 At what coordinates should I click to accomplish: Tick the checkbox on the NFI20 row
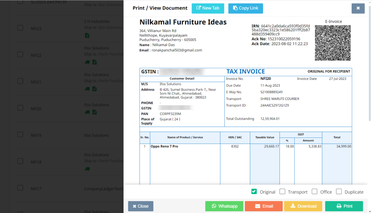[x=20, y=108]
